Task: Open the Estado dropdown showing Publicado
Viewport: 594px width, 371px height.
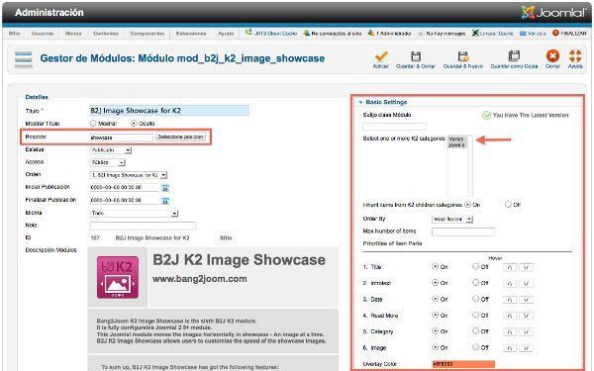Action: [111, 150]
